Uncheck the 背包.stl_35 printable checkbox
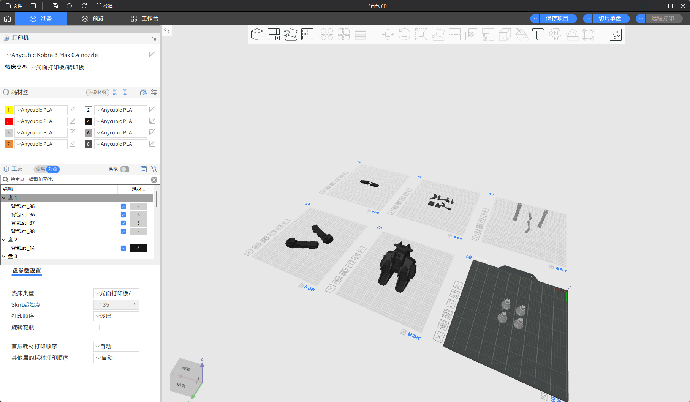690x402 pixels. 123,207
